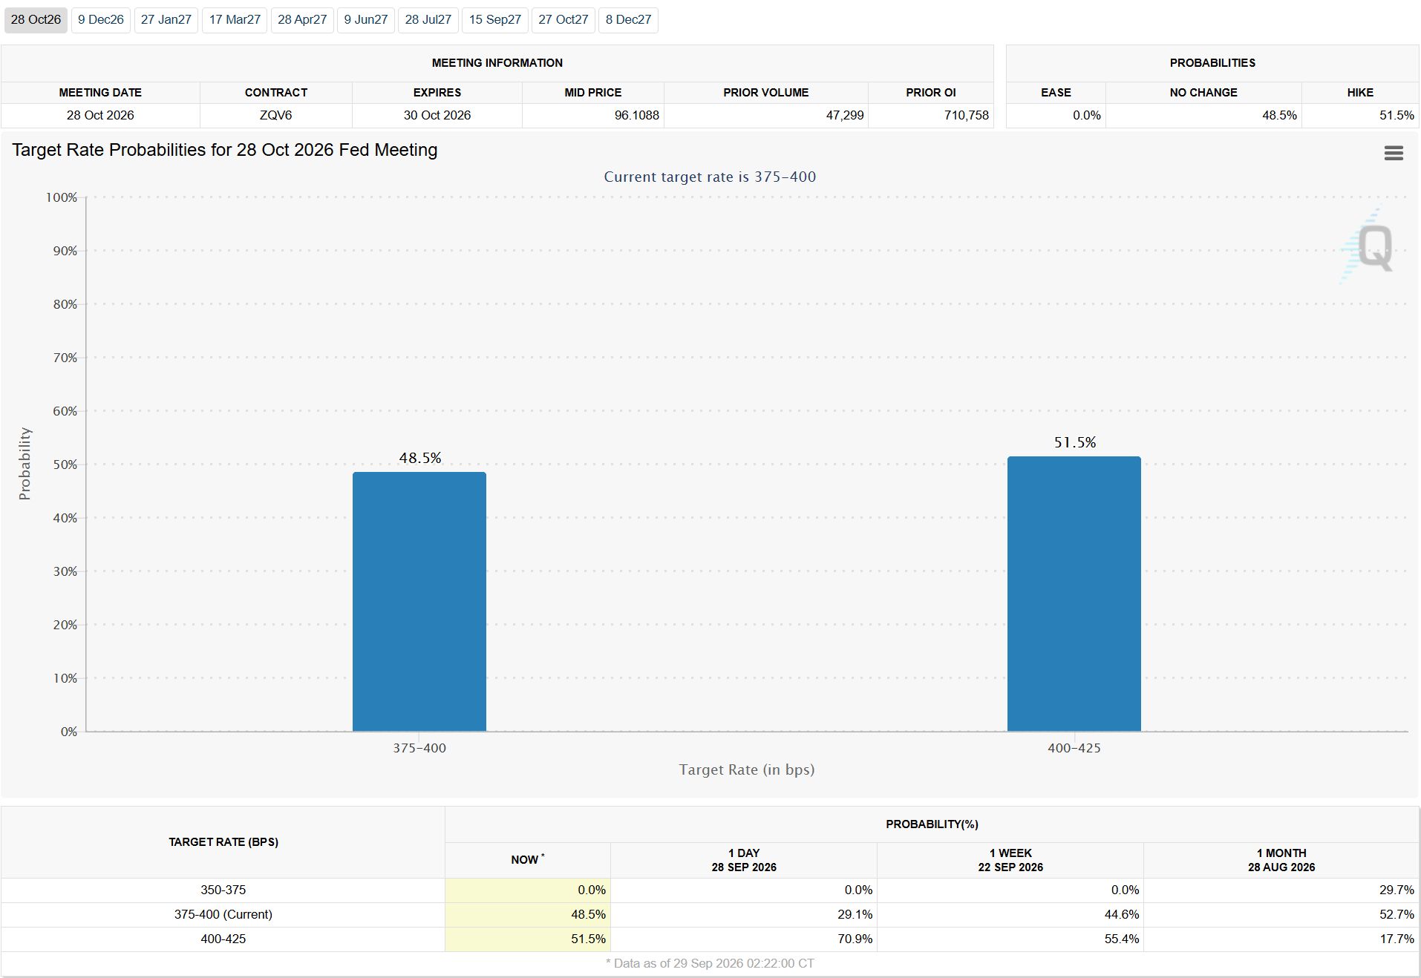Click the 400-425 probability bar
The width and height of the screenshot is (1421, 978).
click(1074, 594)
